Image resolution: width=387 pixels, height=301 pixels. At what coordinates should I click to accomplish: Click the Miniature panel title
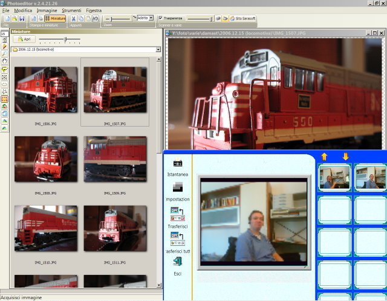pos(21,31)
